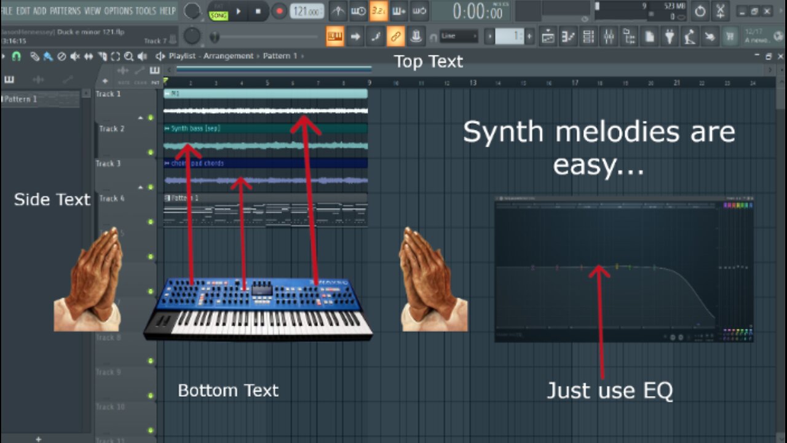This screenshot has width=787, height=443.
Task: Adjust the master volume knob
Action: (x=192, y=11)
